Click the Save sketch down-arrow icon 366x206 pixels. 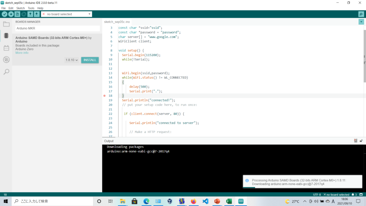(x=37, y=14)
